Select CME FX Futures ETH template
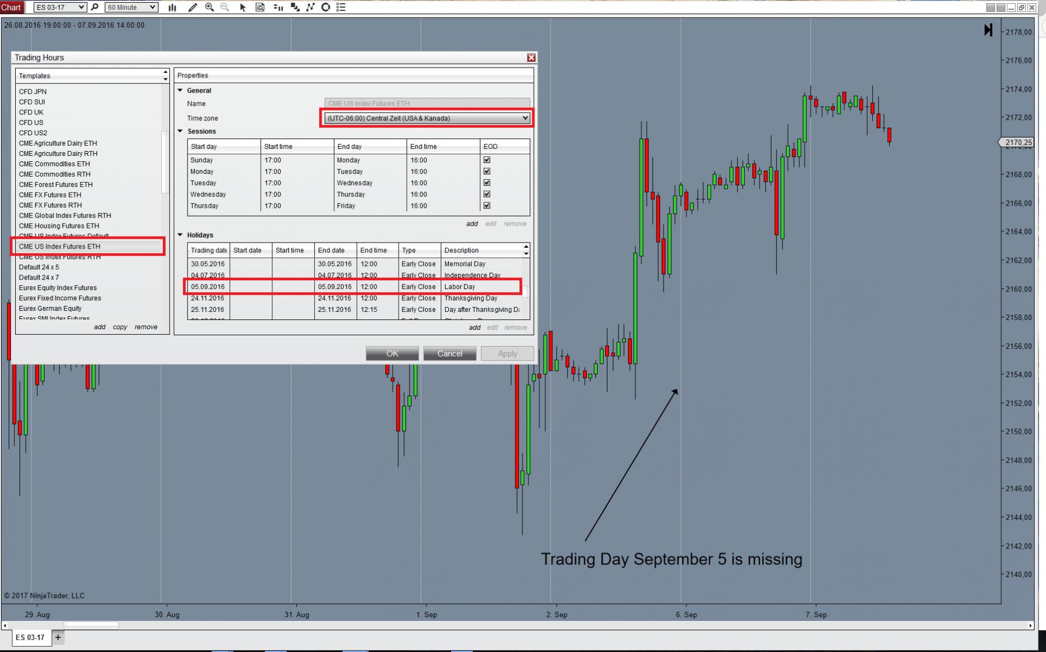 [50, 195]
